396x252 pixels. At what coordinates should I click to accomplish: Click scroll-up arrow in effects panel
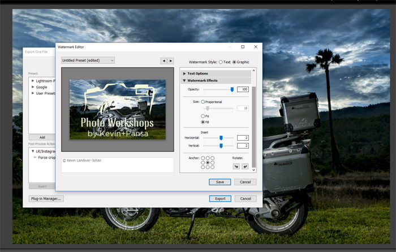pos(254,71)
